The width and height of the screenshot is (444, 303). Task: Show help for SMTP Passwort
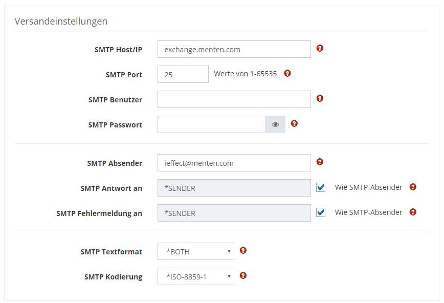294,123
